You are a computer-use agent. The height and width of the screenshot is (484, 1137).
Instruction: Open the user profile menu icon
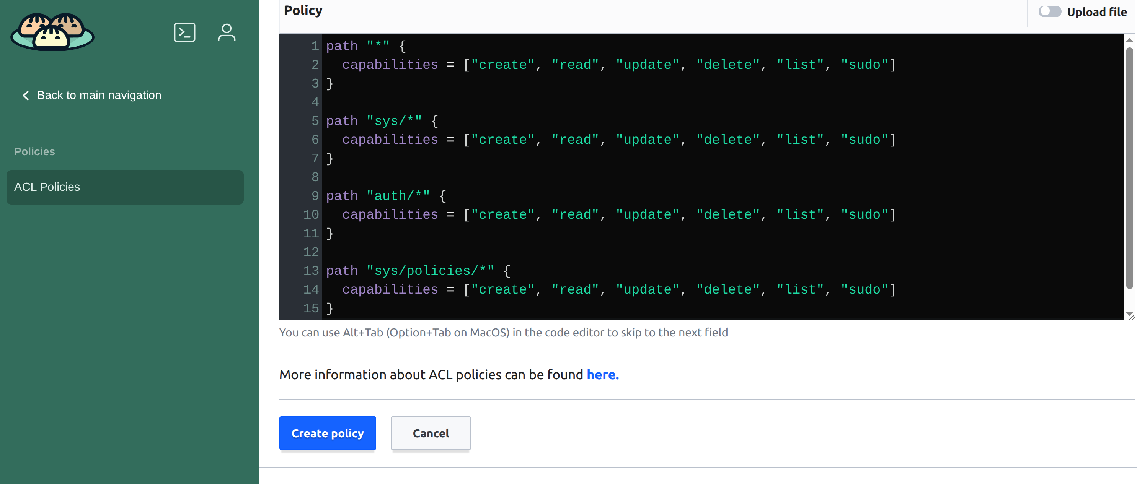(x=227, y=32)
